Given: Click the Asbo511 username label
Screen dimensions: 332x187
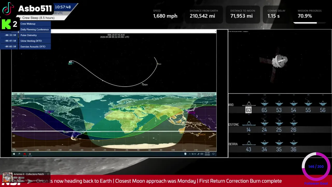Looking at the screenshot, I should click(35, 9).
